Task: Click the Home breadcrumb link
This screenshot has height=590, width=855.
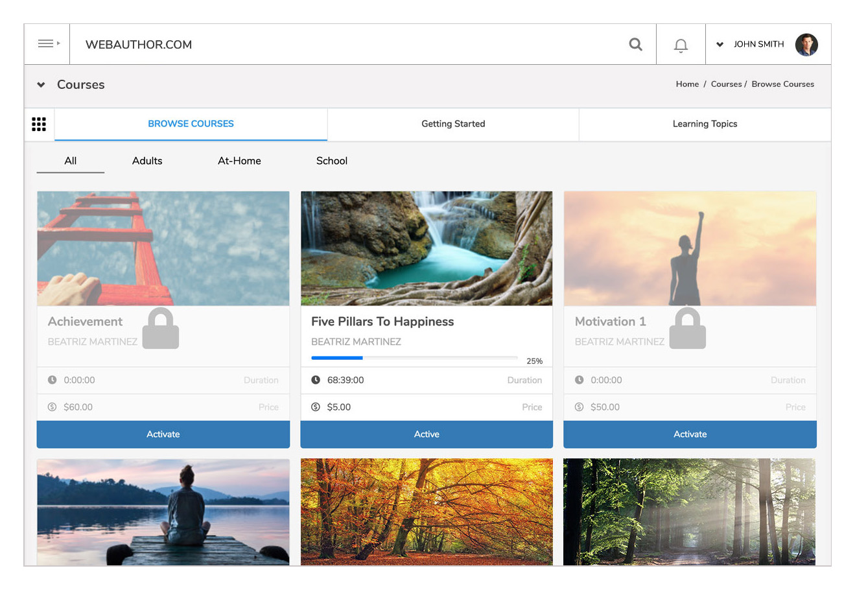Action: tap(687, 84)
